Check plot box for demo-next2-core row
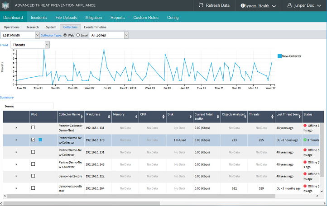The height and width of the screenshot is (206, 327). click(33, 176)
